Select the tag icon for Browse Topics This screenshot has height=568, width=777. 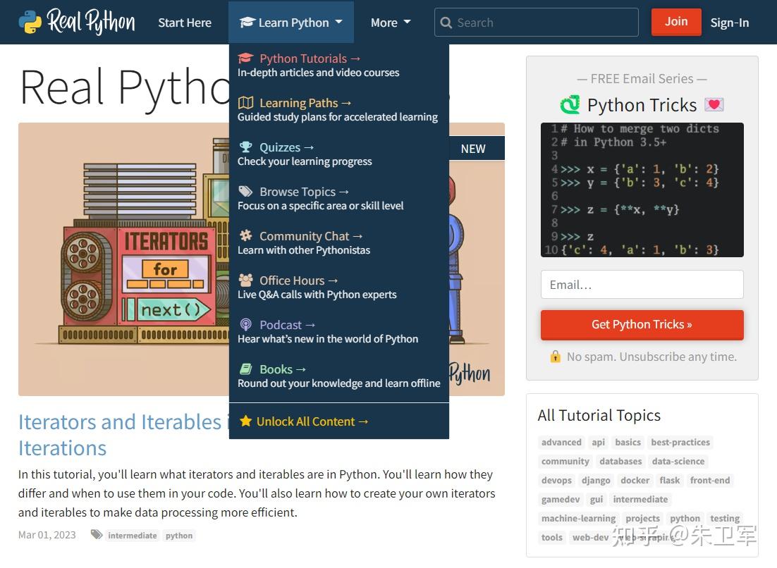tap(245, 191)
